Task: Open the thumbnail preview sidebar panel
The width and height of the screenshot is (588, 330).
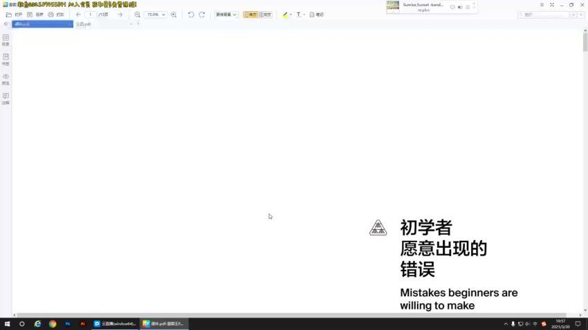Action: pyautogui.click(x=6, y=79)
